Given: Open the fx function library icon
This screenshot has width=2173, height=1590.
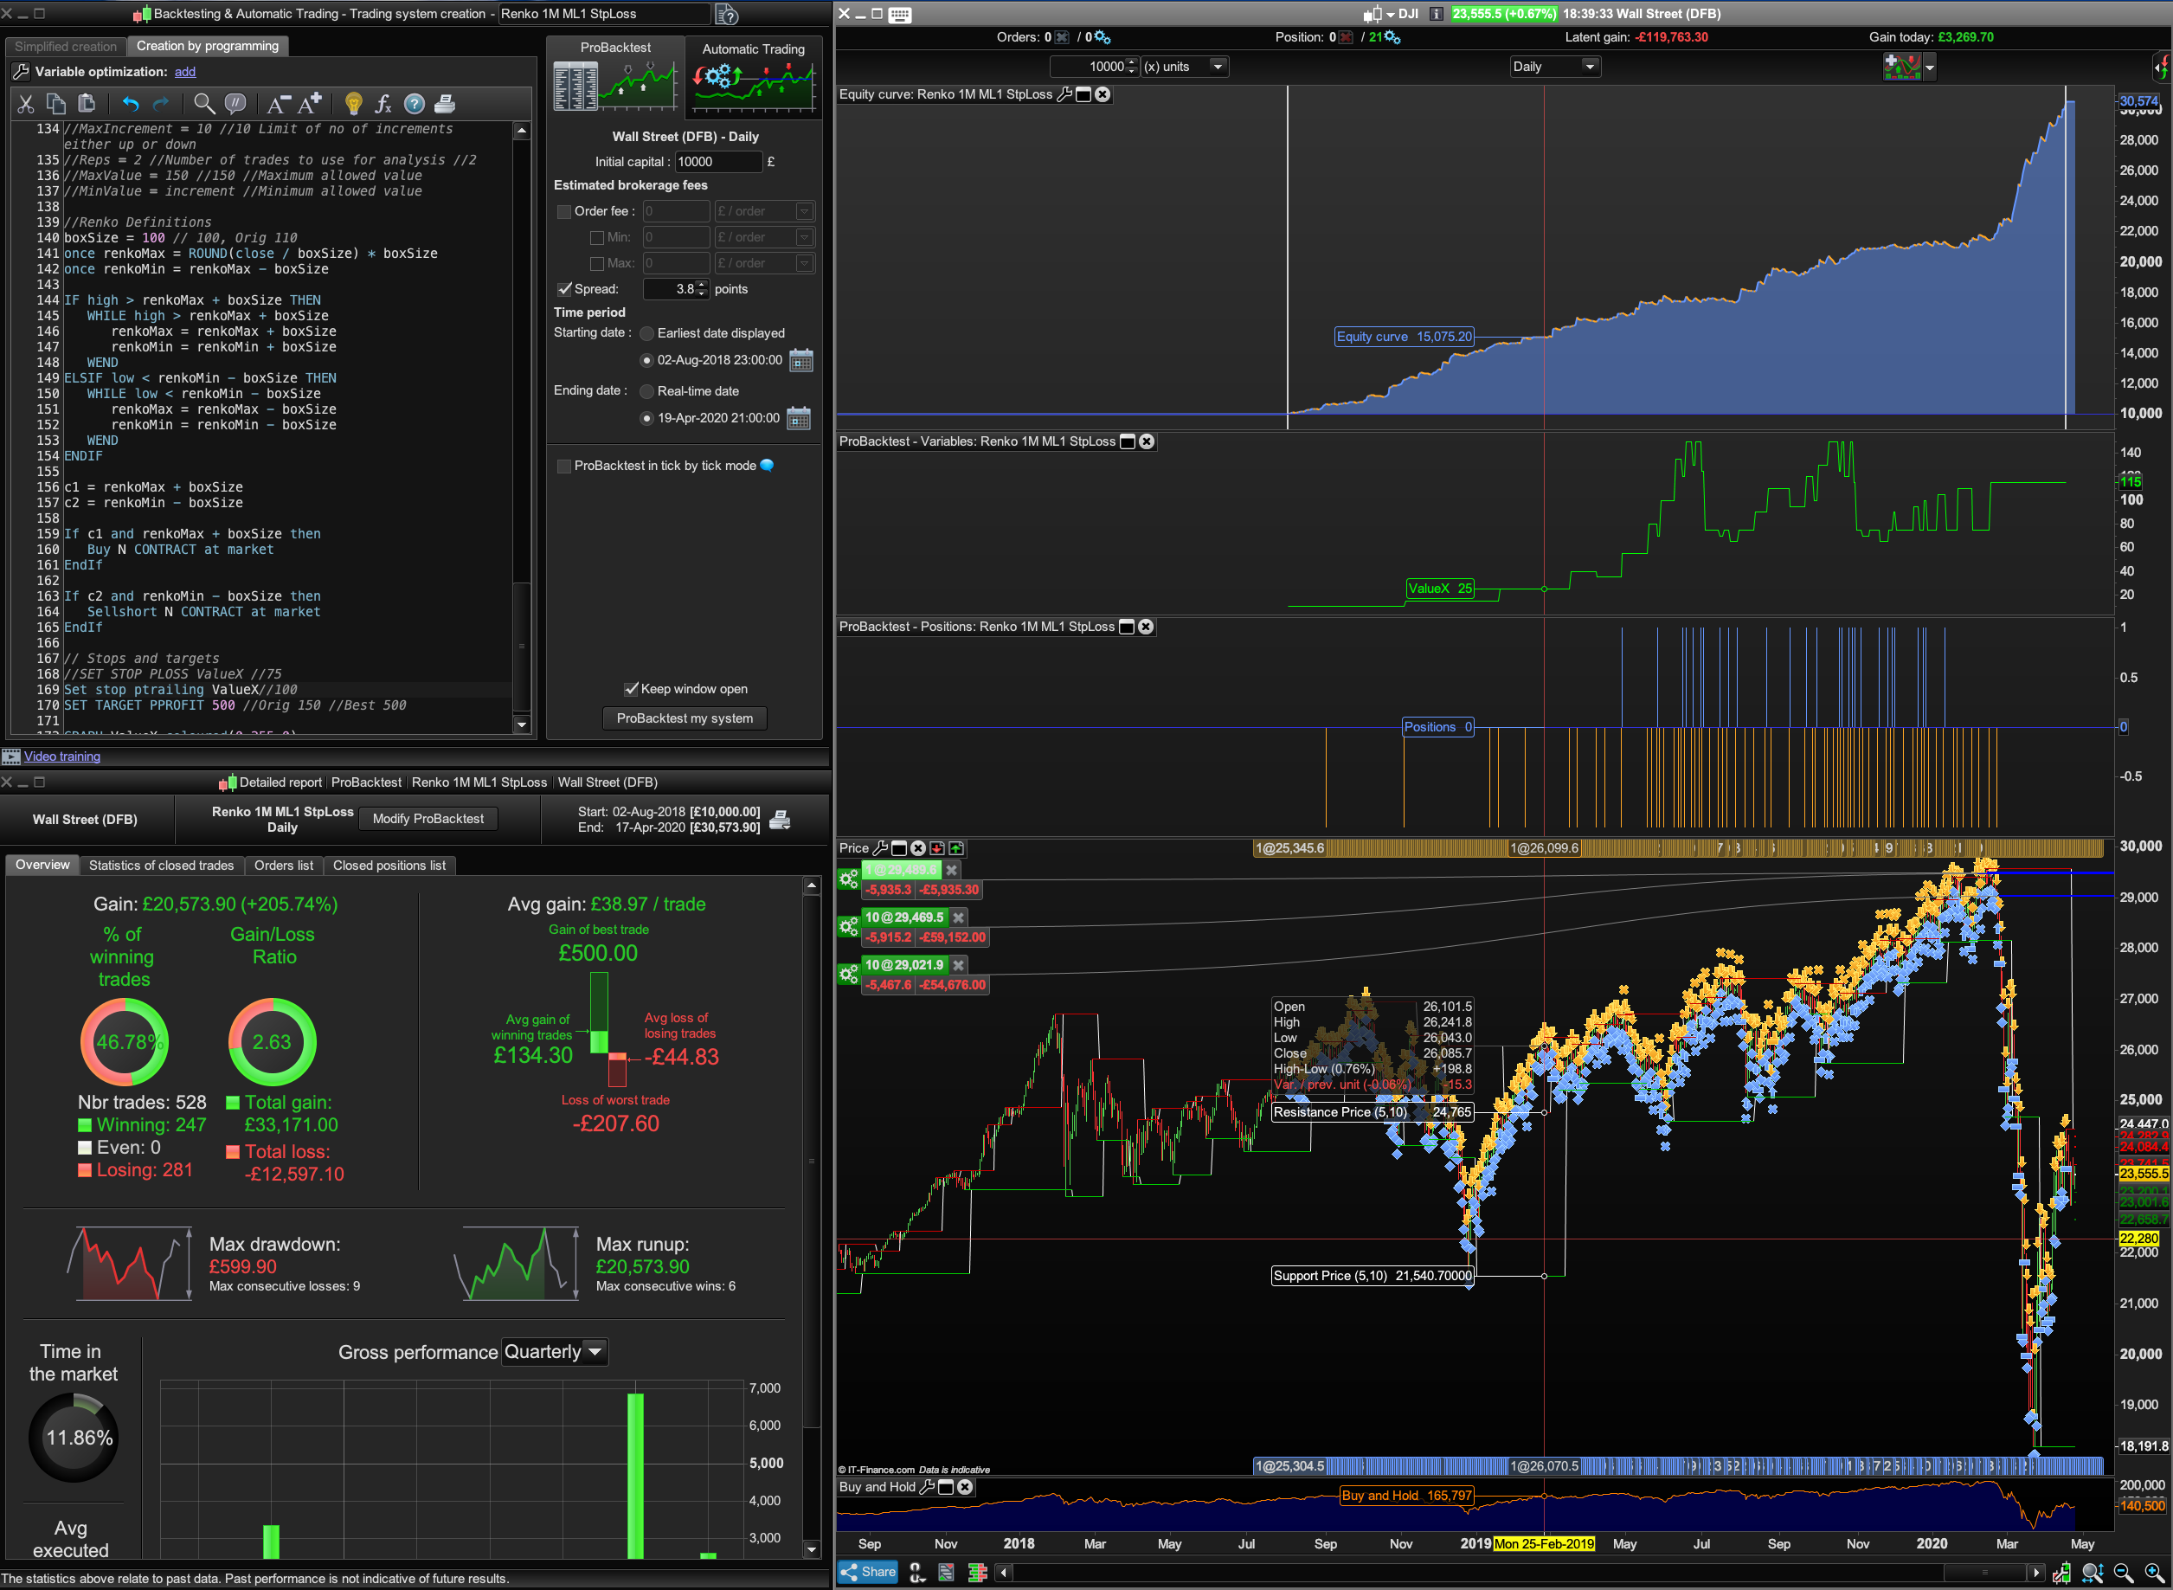Looking at the screenshot, I should coord(383,104).
